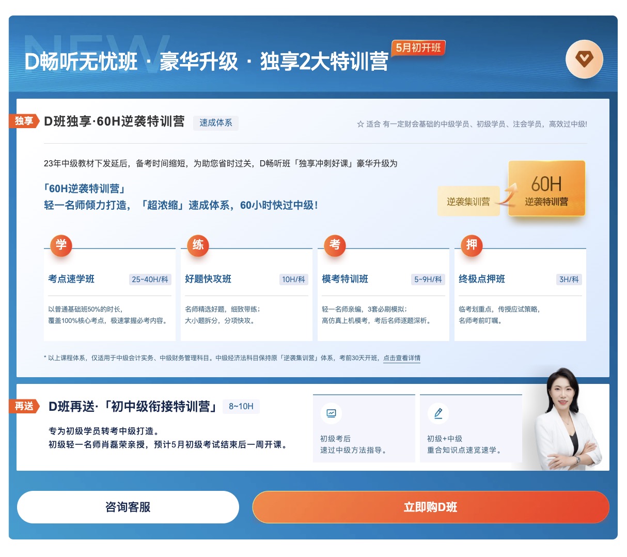
Task: Click the orange 学 circle icon
Action: click(x=61, y=245)
